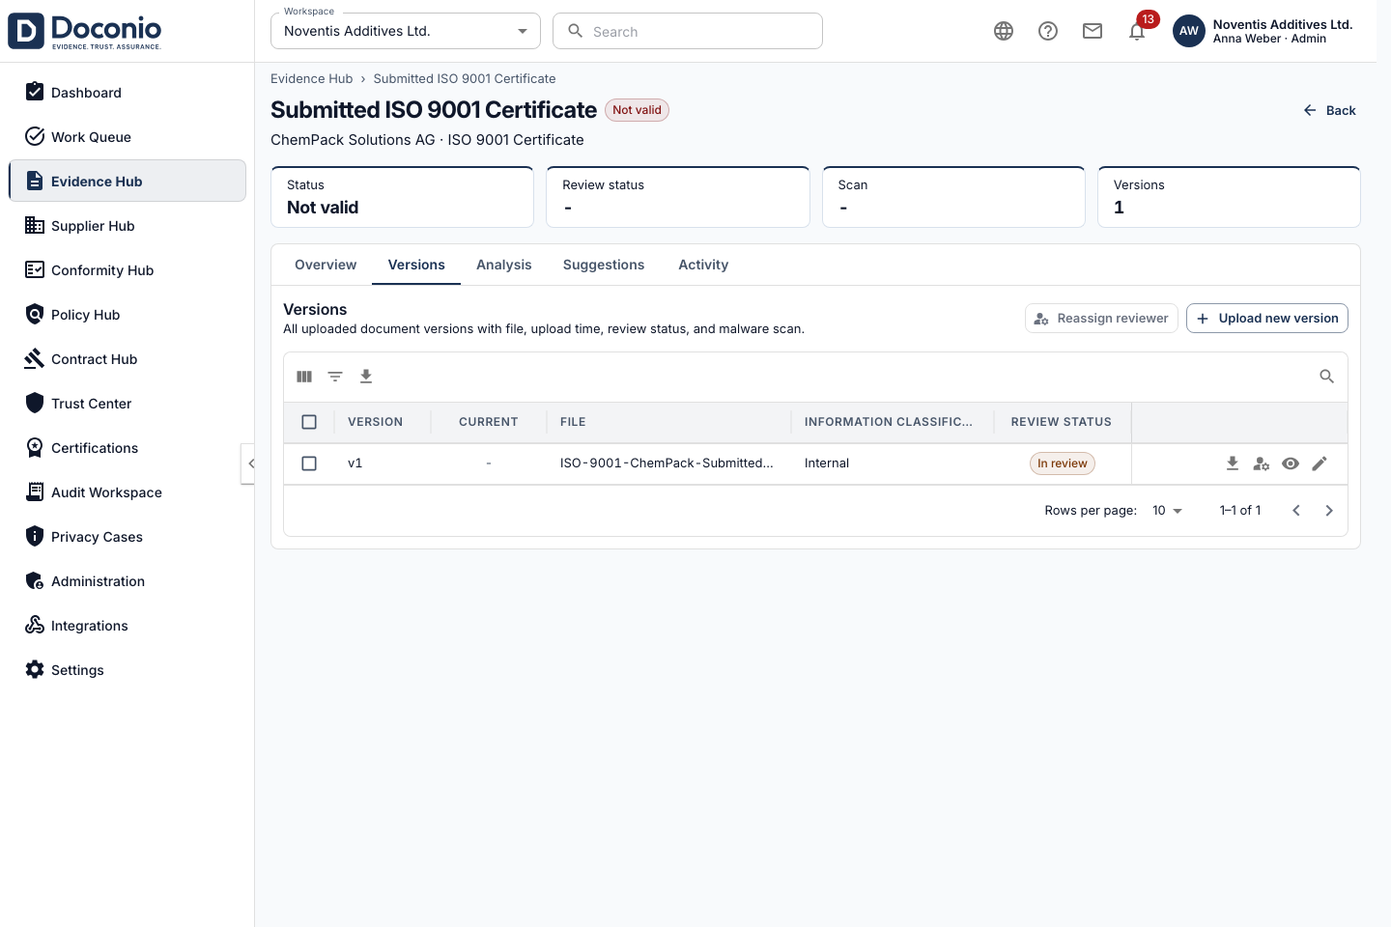Click the global Search field
Image resolution: width=1391 pixels, height=927 pixels.
point(688,31)
